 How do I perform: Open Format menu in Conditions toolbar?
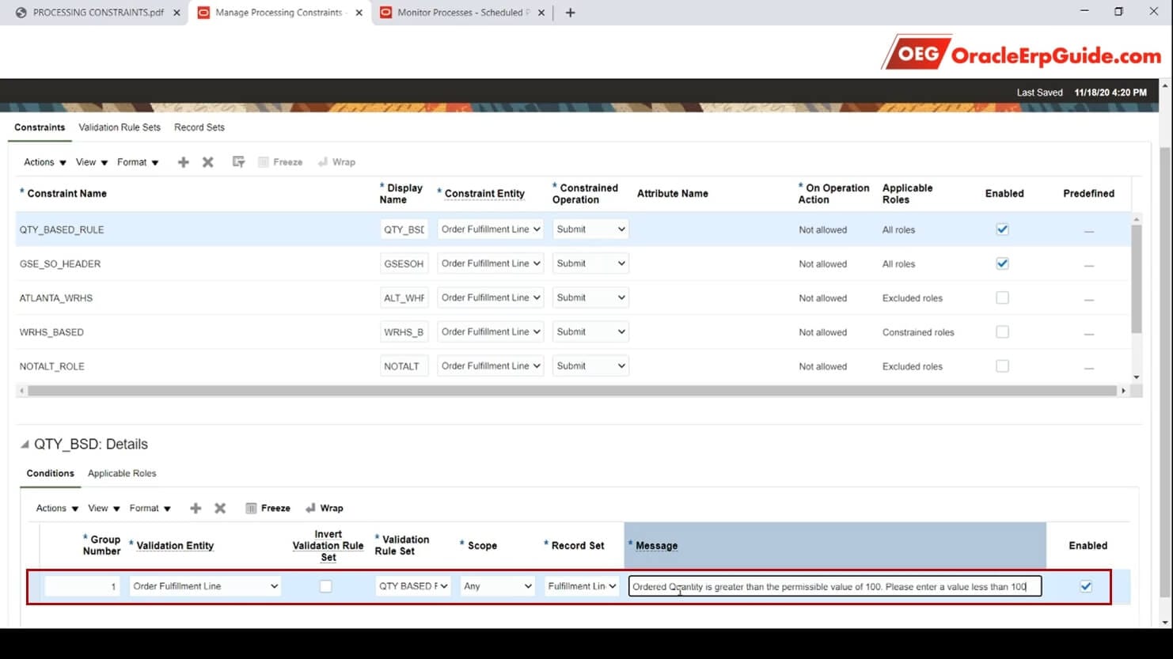click(x=150, y=508)
